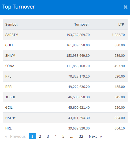Select the SONA row
130x146 pixels.
(x=65, y=66)
